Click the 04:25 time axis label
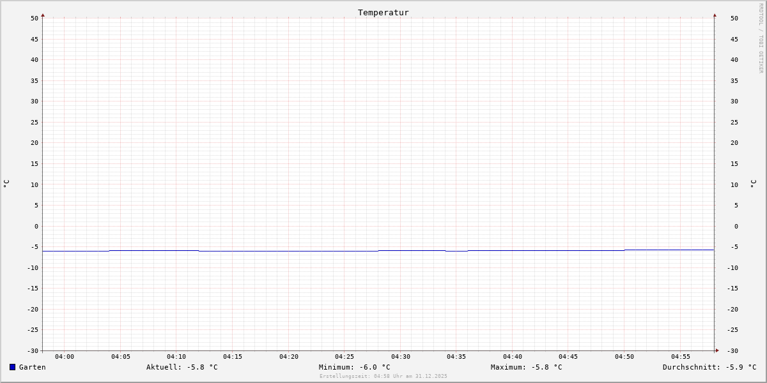This screenshot has height=383, width=767. pyautogui.click(x=345, y=357)
